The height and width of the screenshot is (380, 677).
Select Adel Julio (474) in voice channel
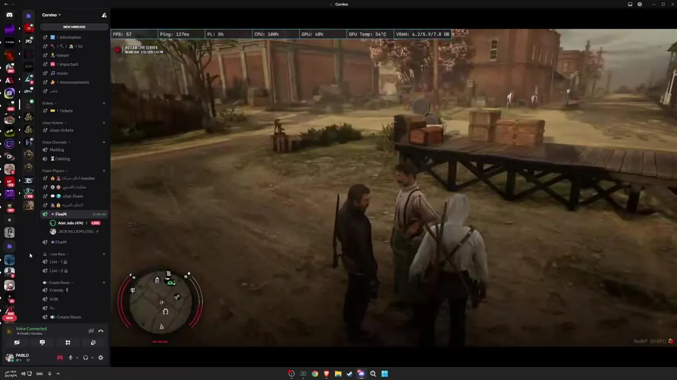tap(70, 223)
